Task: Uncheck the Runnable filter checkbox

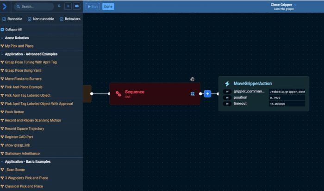Action: tap(4, 19)
